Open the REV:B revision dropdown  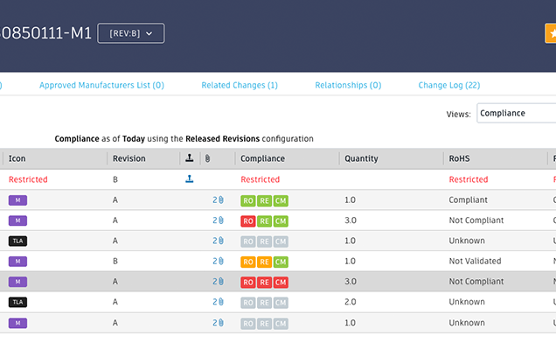pos(130,33)
